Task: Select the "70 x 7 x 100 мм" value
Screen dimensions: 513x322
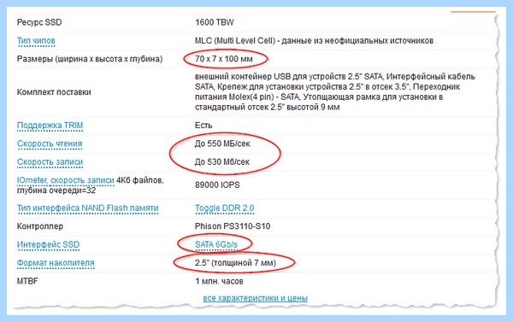Action: point(224,59)
